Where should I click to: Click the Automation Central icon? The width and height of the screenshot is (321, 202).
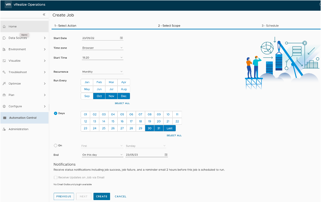point(5,118)
